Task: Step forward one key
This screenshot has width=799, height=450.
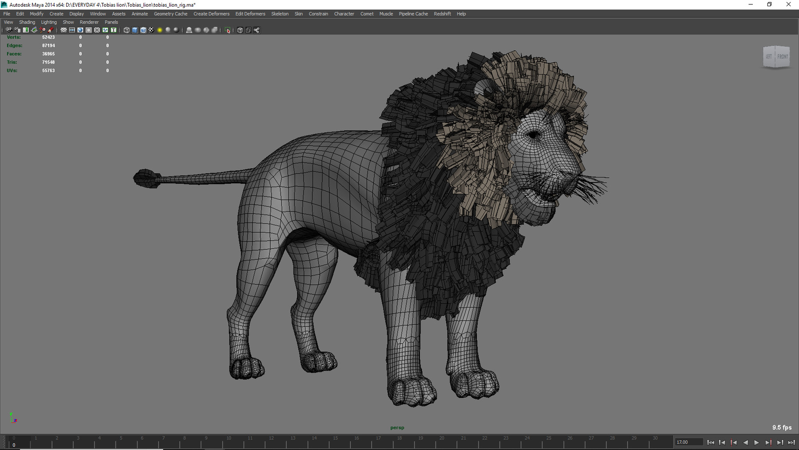Action: point(768,442)
